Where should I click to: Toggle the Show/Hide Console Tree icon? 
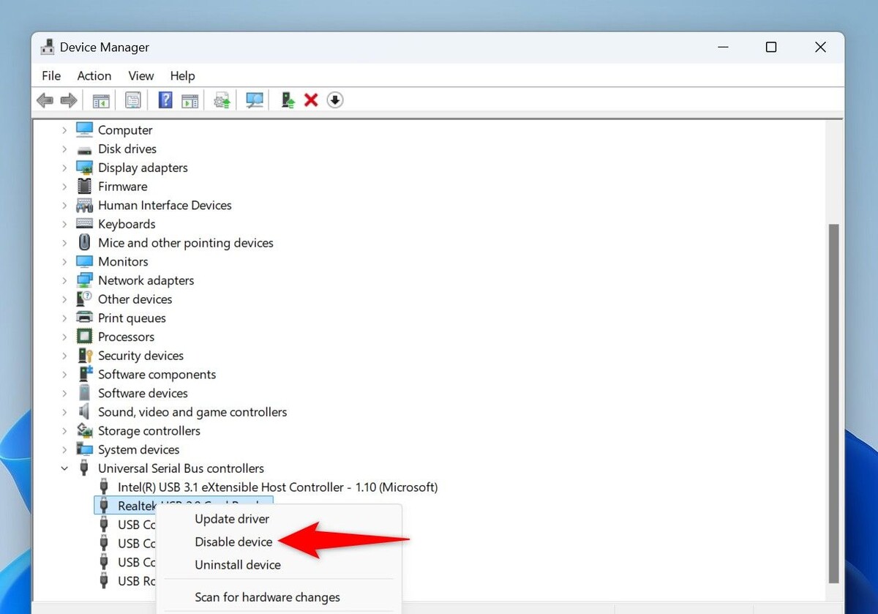point(101,100)
